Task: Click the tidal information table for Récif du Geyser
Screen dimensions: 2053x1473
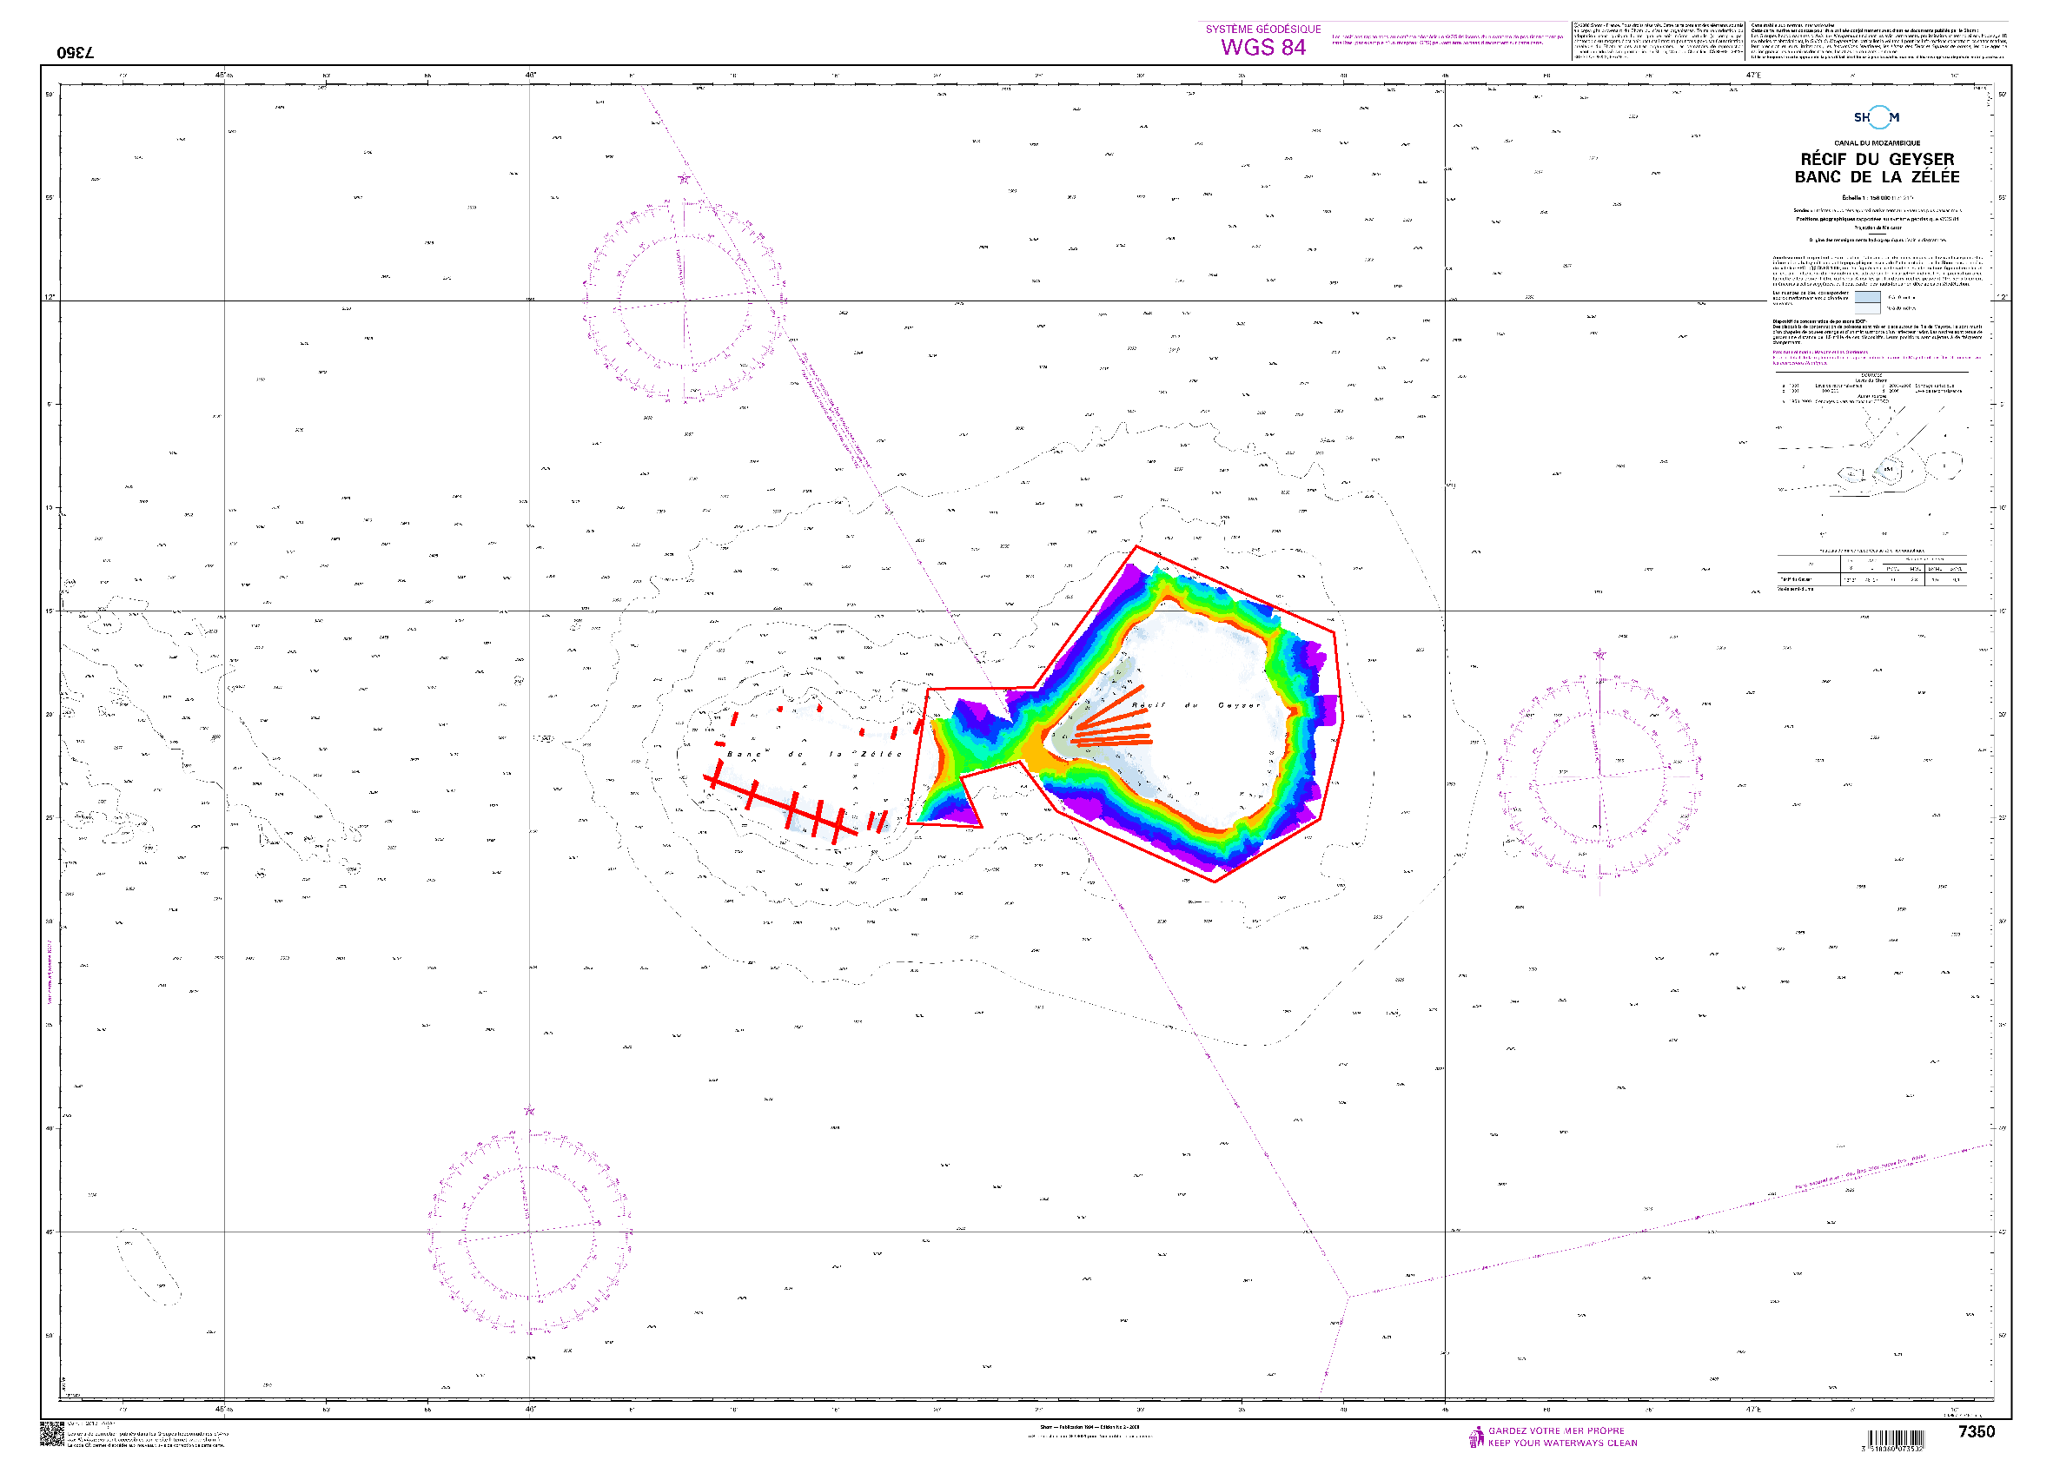Action: [1871, 571]
